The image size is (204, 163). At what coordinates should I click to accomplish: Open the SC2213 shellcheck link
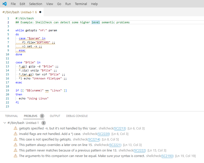point(120,128)
